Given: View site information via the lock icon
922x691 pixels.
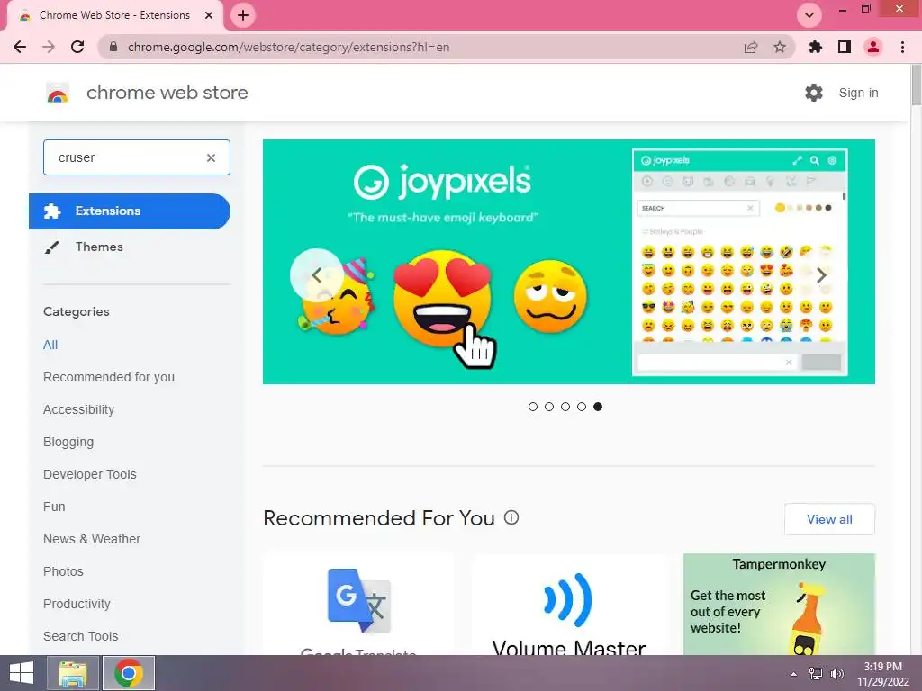Looking at the screenshot, I should [113, 47].
